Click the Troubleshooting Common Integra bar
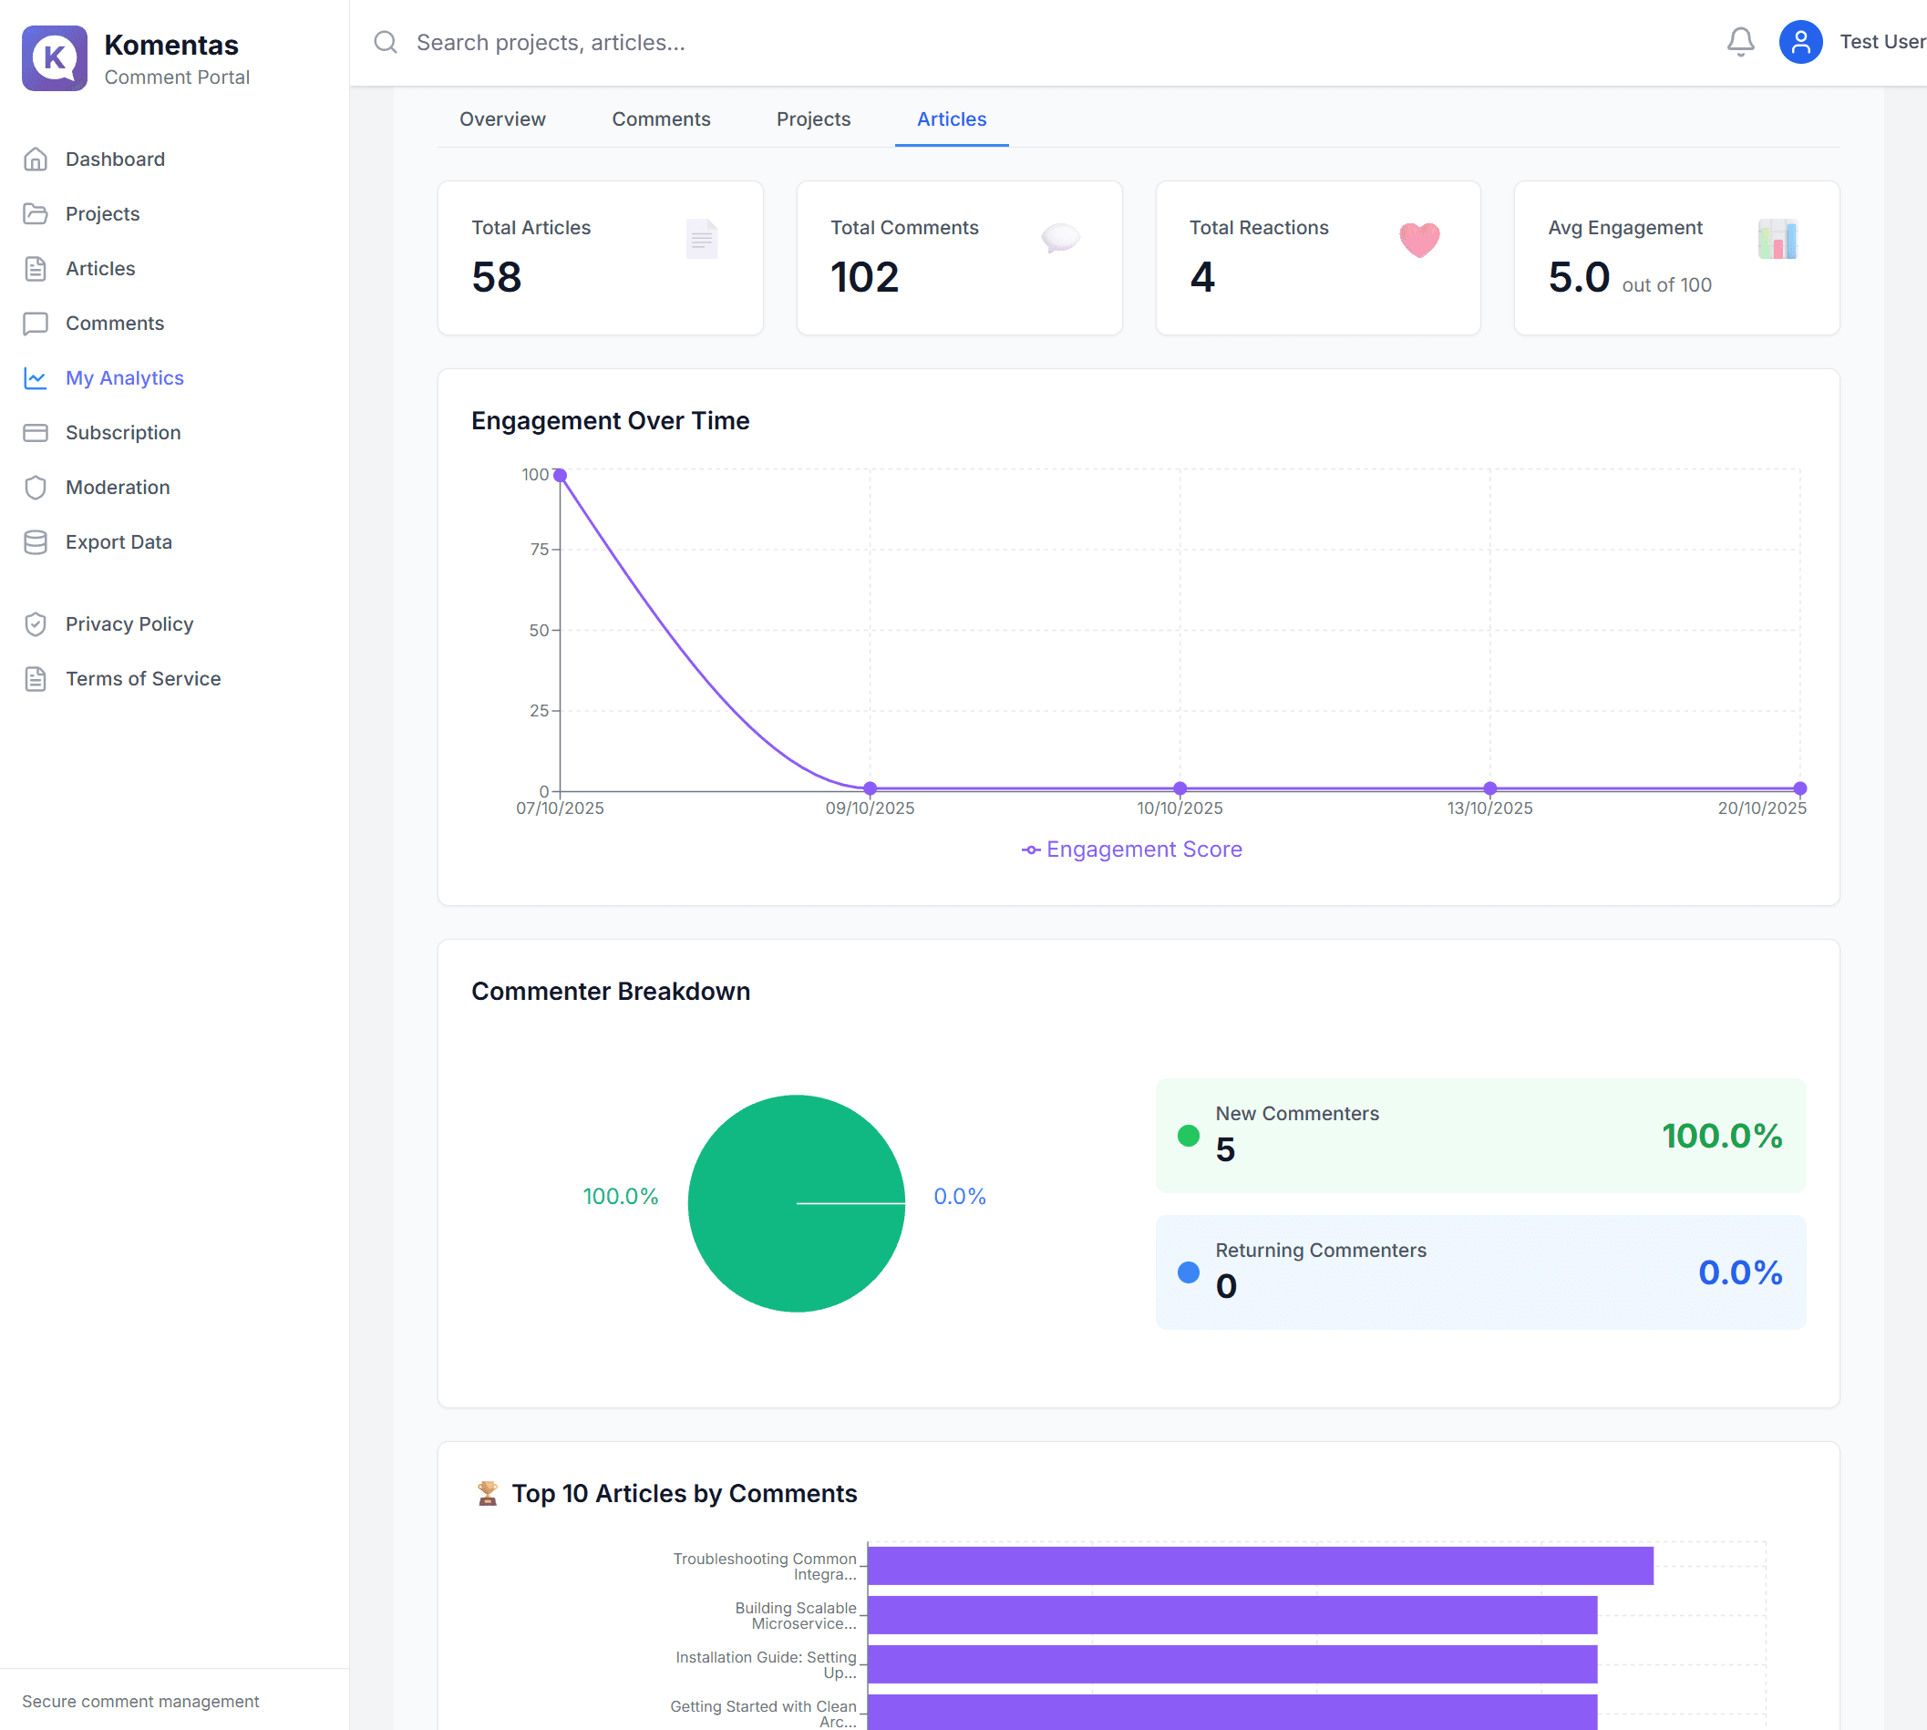 [x=1260, y=1566]
